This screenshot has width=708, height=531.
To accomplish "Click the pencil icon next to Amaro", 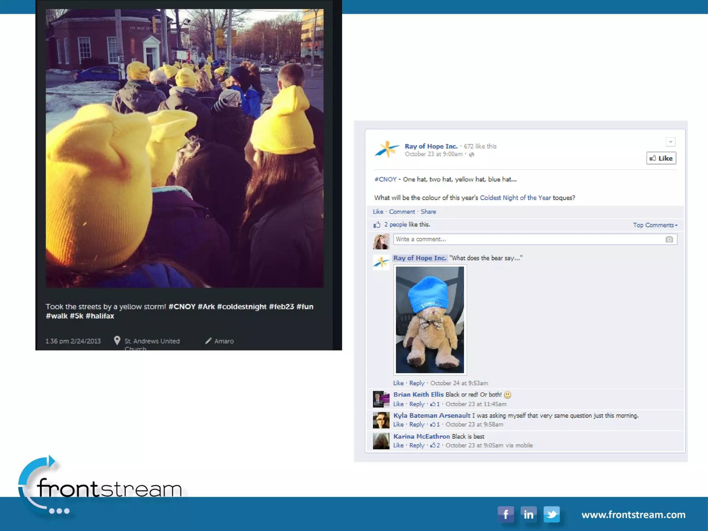I will pyautogui.click(x=208, y=341).
